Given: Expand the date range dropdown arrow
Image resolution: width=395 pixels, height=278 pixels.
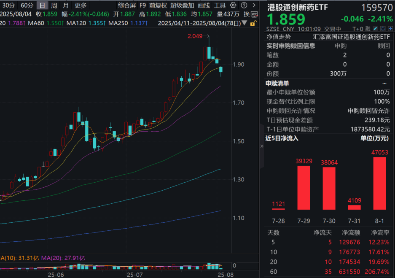Looking at the screenshot, I should 245,23.
